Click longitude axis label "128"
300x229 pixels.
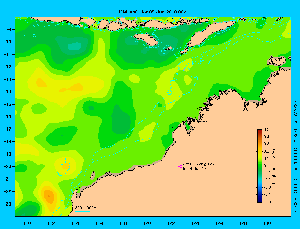243,223
